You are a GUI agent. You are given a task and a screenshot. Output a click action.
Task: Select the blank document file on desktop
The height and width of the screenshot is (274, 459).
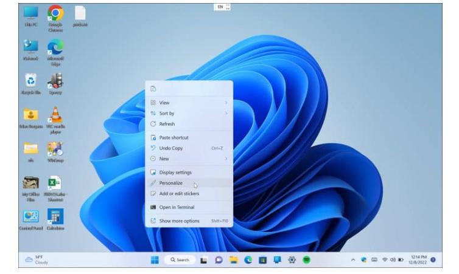(80, 16)
